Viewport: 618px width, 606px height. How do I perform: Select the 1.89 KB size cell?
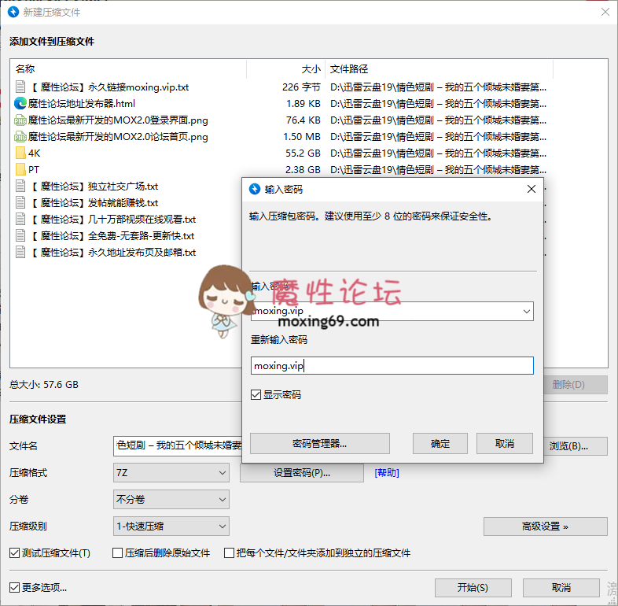point(303,103)
